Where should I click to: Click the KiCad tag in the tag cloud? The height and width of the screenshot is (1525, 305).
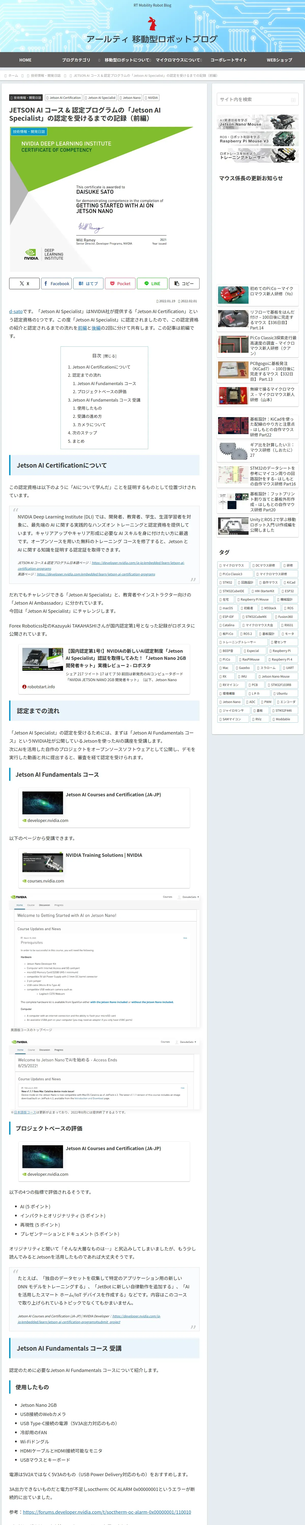(x=289, y=583)
